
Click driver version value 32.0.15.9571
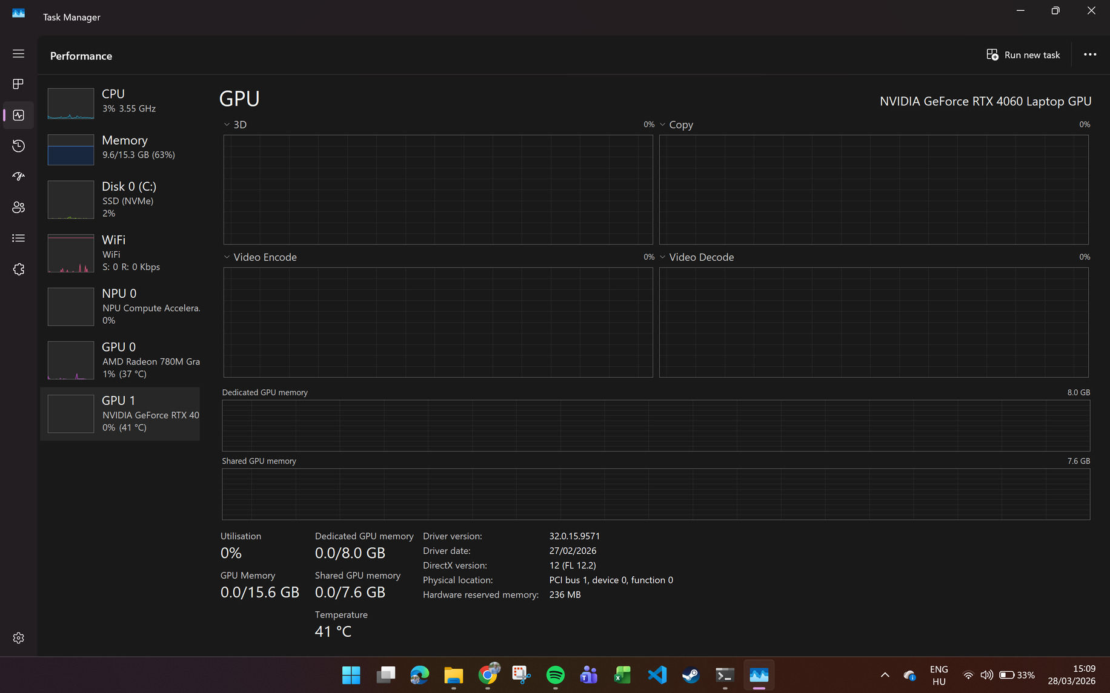coord(574,536)
